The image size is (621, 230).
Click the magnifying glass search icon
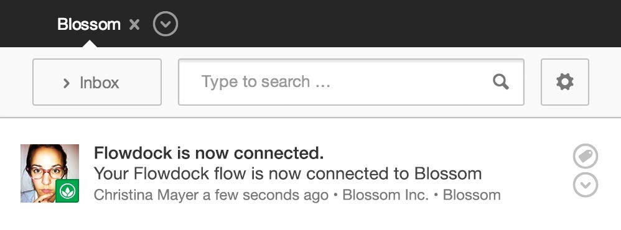(501, 82)
